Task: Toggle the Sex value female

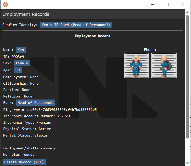Action: [22, 63]
